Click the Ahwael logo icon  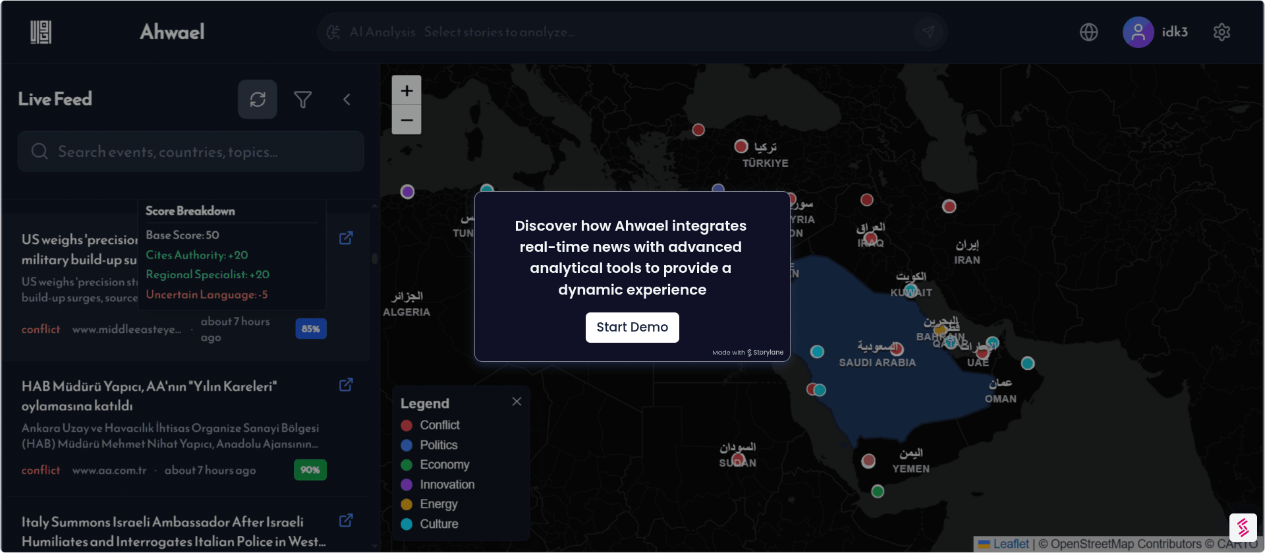tap(41, 32)
